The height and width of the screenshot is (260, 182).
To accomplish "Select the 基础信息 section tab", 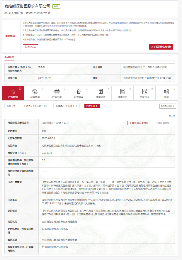I will (9, 57).
